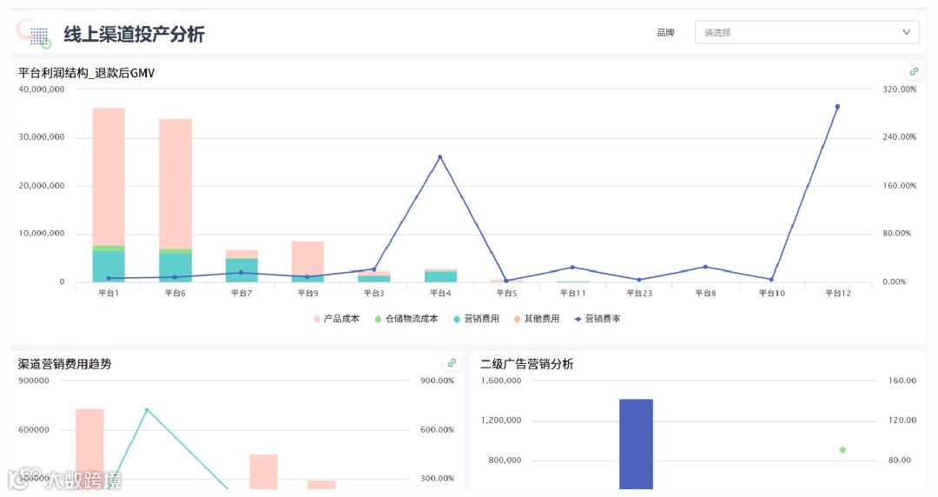
Task: Click the 线上渠道投产分析 page title
Action: point(134,34)
